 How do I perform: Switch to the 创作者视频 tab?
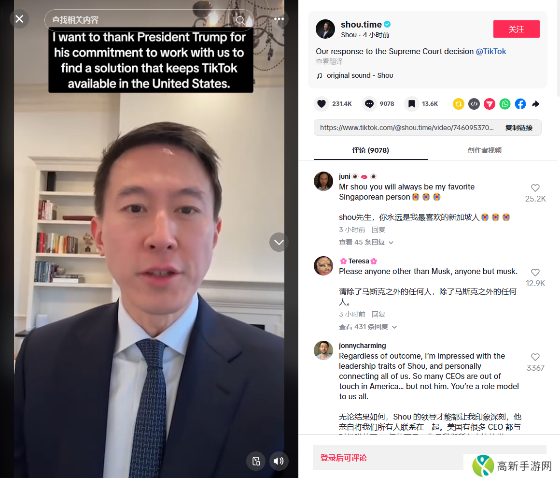pos(485,150)
